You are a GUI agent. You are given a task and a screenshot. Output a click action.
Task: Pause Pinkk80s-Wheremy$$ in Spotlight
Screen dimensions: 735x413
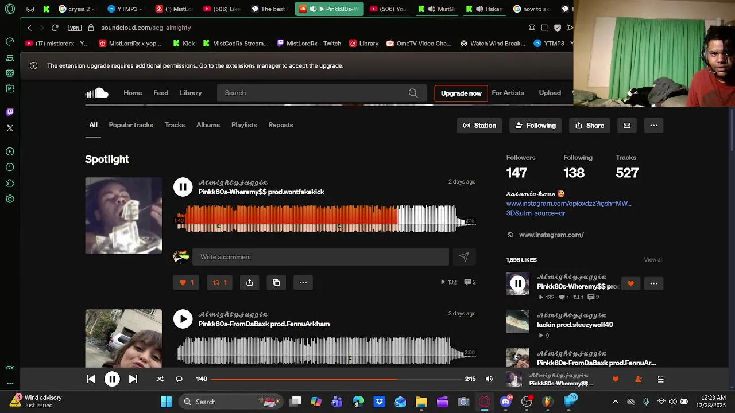[183, 187]
